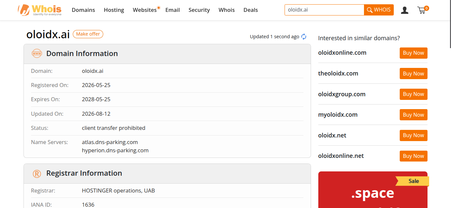Buy Now for oloidxonline.com
The image size is (451, 208).
click(413, 53)
